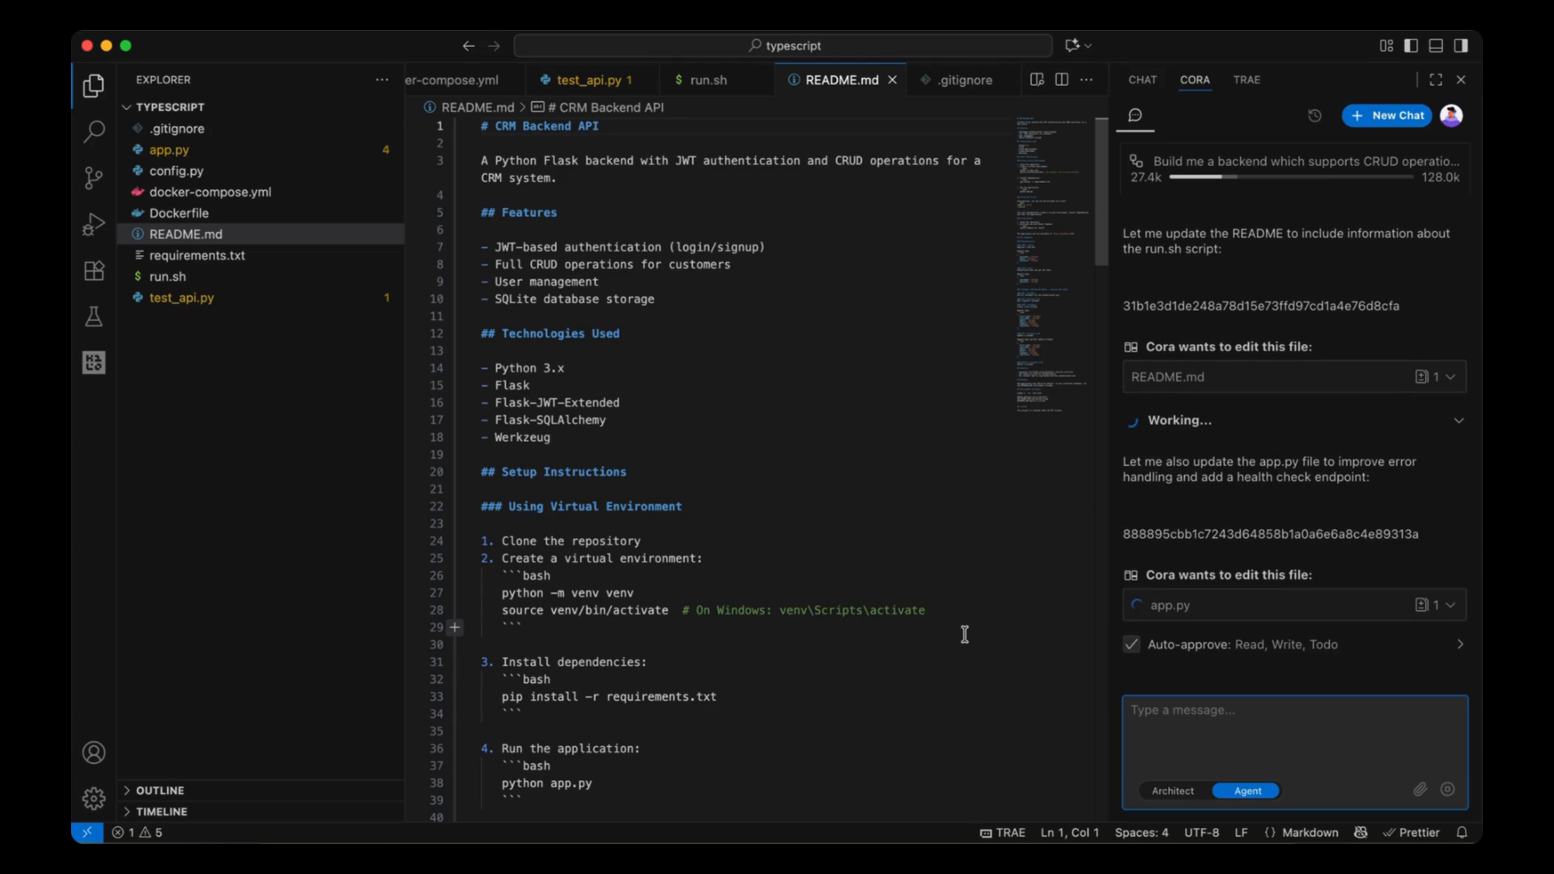Screen dimensions: 1554x874
Task: Attach a file with the paperclip icon
Action: tap(1420, 789)
